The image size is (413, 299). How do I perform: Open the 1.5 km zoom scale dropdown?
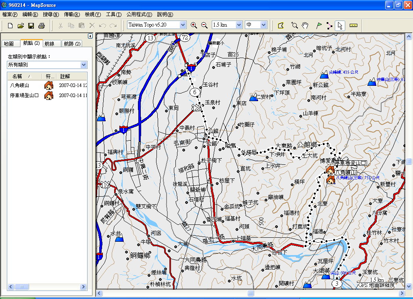[x=239, y=25]
